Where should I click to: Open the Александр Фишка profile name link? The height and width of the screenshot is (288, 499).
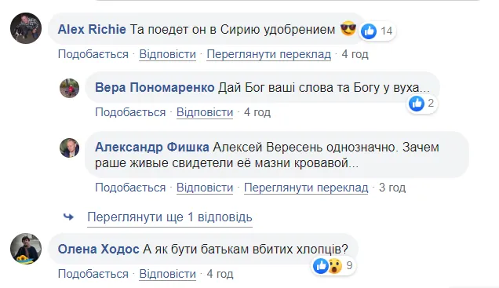pos(152,147)
